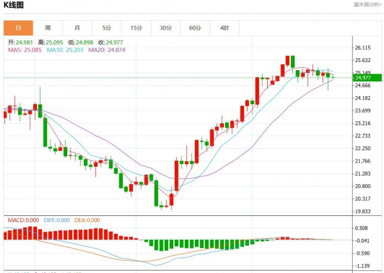Switch to the 4时 four-hour tab
This screenshot has height=273, width=384.
(224, 28)
